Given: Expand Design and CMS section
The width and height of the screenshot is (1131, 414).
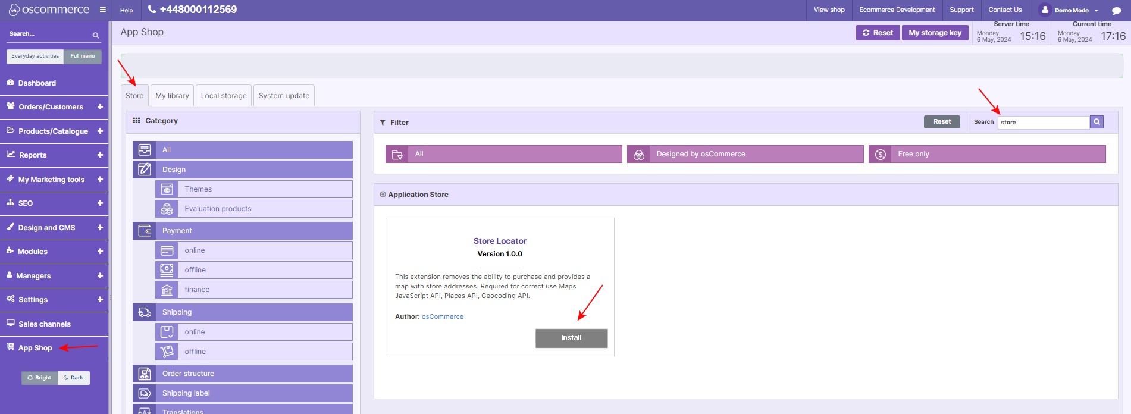Looking at the screenshot, I should 100,228.
